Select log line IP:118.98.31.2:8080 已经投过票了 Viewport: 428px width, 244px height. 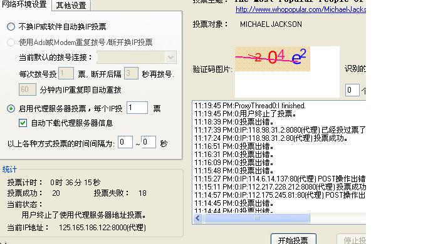pos(279,130)
